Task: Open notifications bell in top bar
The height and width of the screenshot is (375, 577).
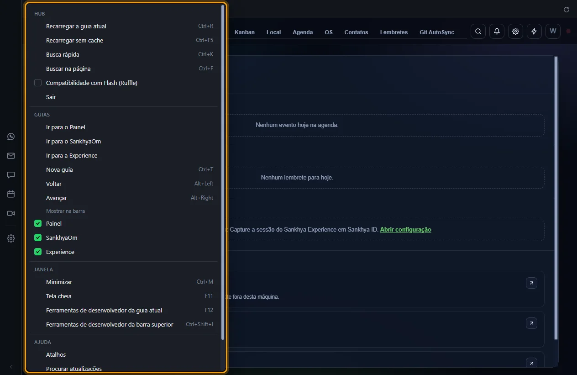Action: coord(497,32)
